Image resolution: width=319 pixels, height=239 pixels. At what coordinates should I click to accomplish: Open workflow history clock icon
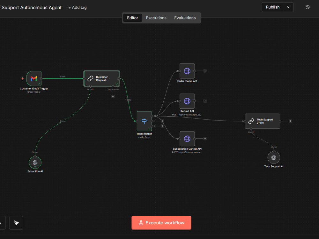tap(308, 7)
